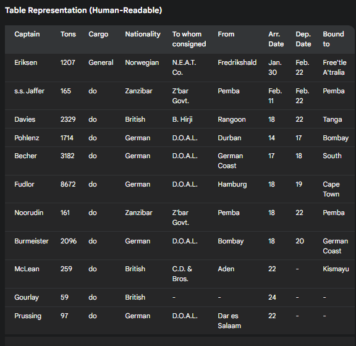Click destination 'Cape Town'
356x346 pixels.
pos(331,189)
